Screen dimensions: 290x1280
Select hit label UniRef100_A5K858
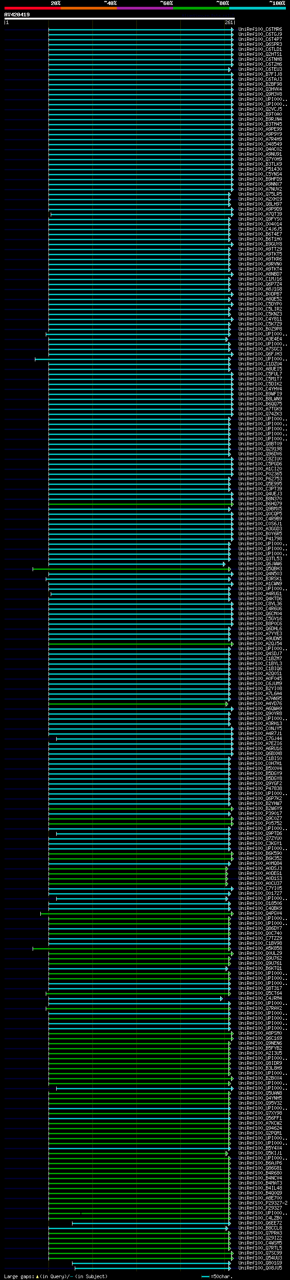click(x=260, y=949)
